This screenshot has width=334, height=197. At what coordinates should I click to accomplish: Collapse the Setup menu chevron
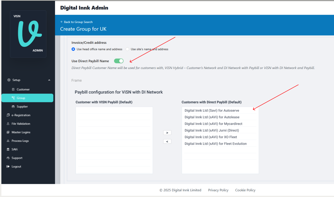point(49,80)
